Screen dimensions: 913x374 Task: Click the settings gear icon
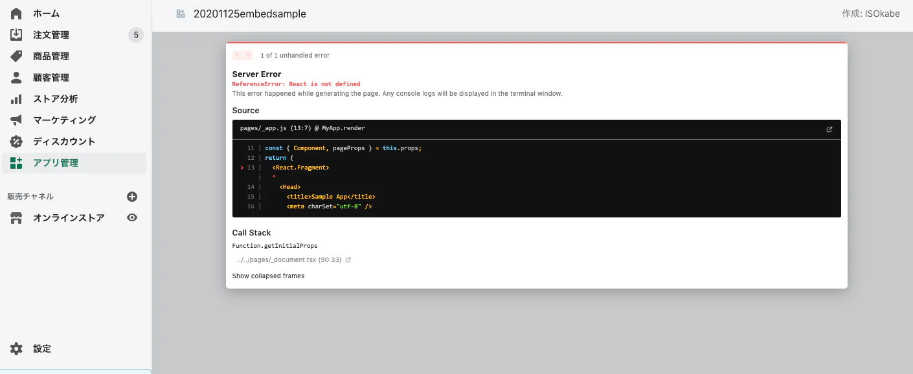pos(17,349)
